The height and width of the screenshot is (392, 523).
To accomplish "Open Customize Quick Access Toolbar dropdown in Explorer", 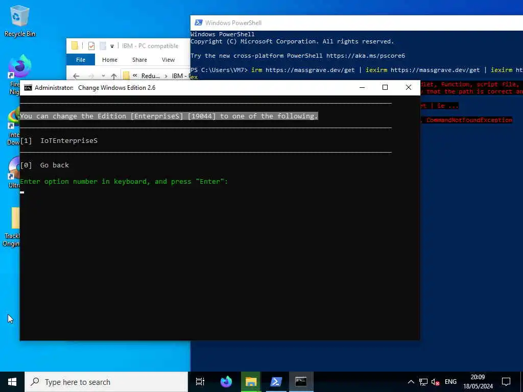I will click(x=112, y=46).
